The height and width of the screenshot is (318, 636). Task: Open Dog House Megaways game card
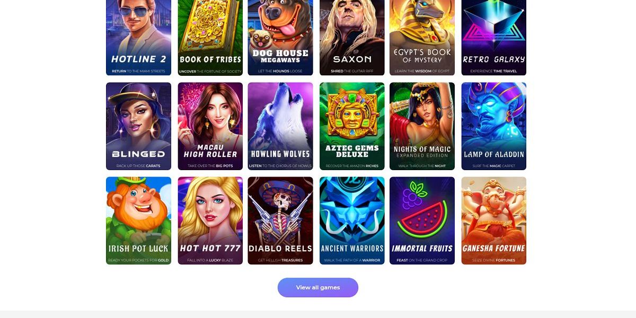click(x=280, y=37)
